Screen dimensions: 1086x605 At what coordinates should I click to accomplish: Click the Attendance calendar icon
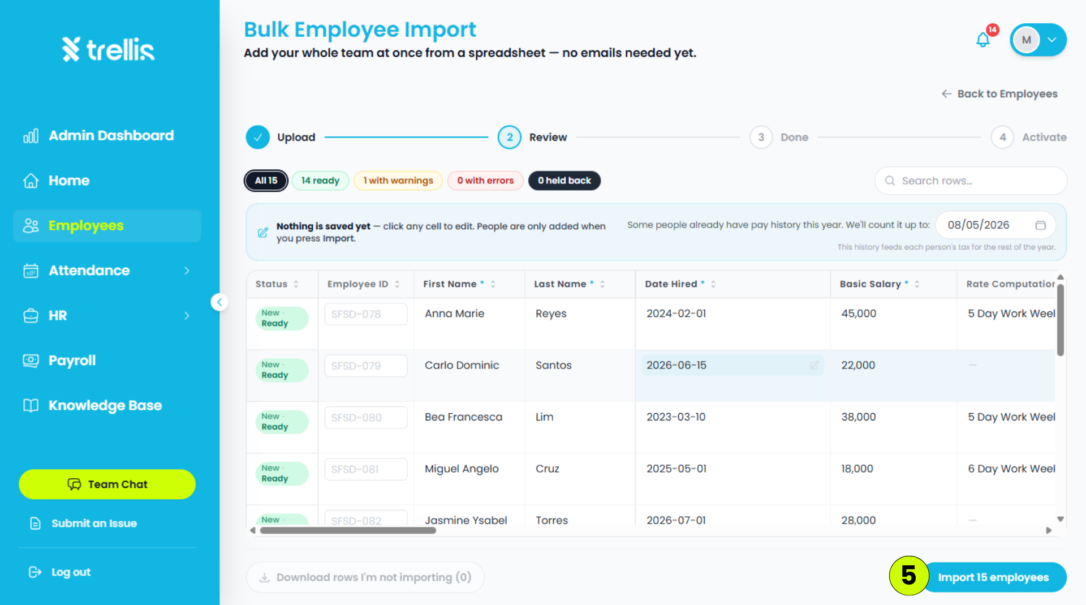pyautogui.click(x=31, y=271)
